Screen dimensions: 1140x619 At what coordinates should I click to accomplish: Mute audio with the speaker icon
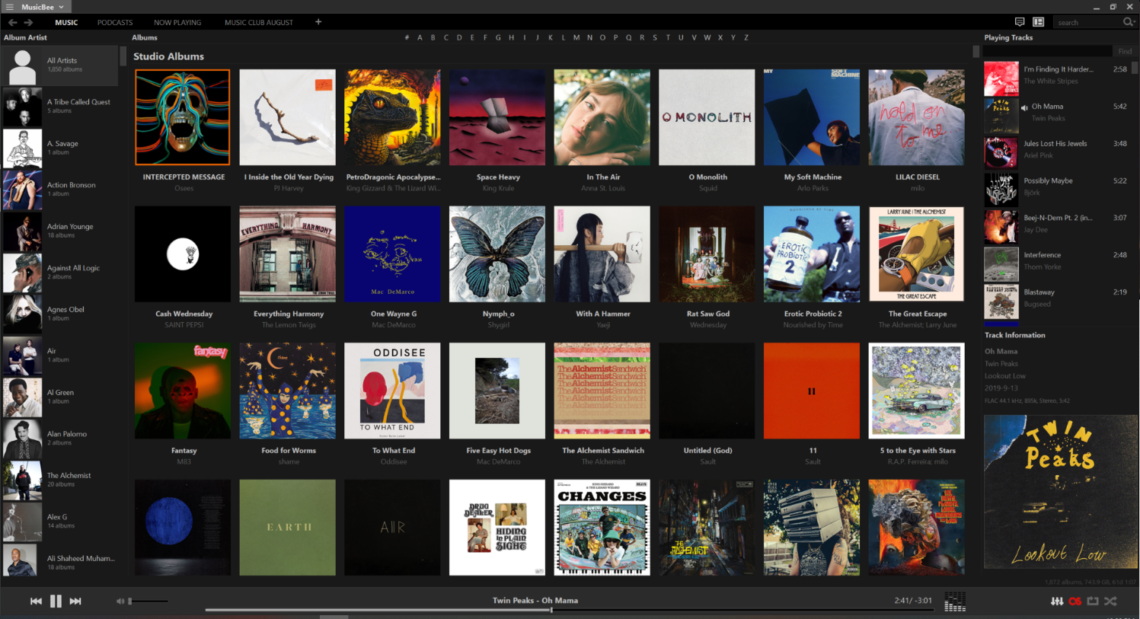click(x=120, y=601)
